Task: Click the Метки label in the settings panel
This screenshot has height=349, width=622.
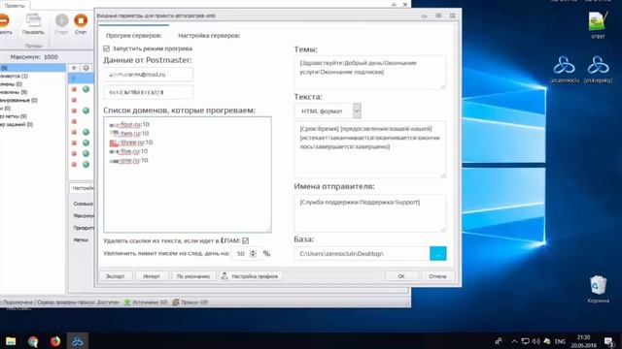Action: [81, 239]
